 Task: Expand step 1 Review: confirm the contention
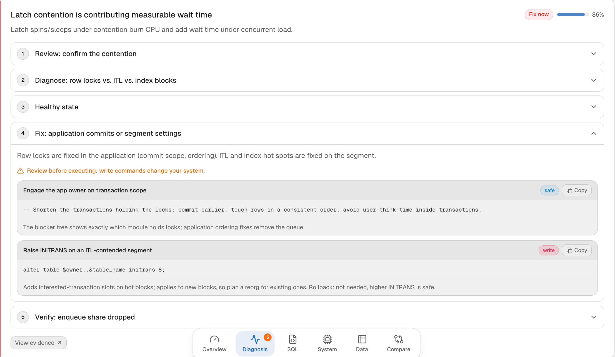point(307,54)
